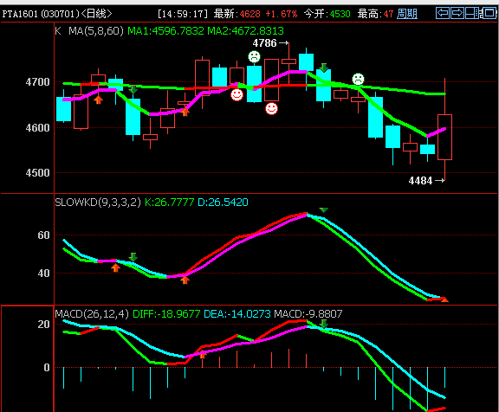Click the green down arrow on the SLOWKD panel
This screenshot has height=412, width=499.
pyautogui.click(x=133, y=257)
